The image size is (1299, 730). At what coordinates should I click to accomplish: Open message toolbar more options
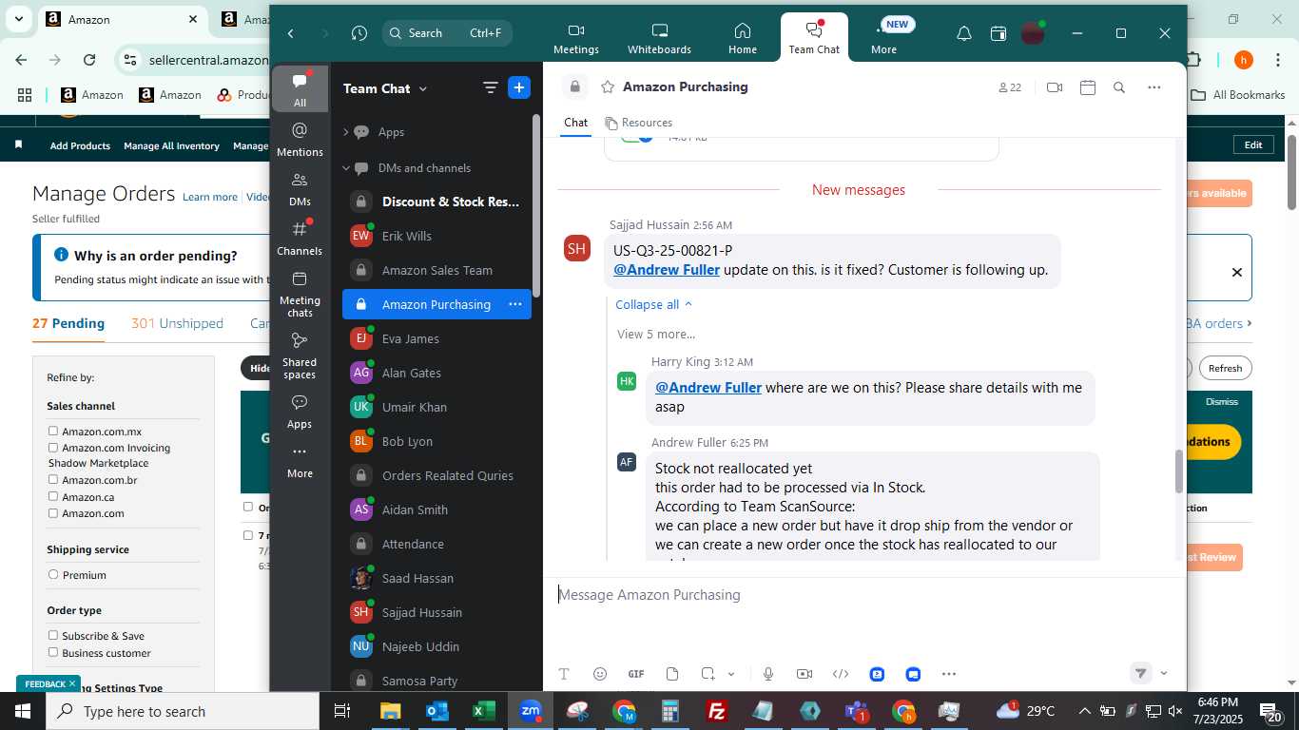(x=948, y=674)
